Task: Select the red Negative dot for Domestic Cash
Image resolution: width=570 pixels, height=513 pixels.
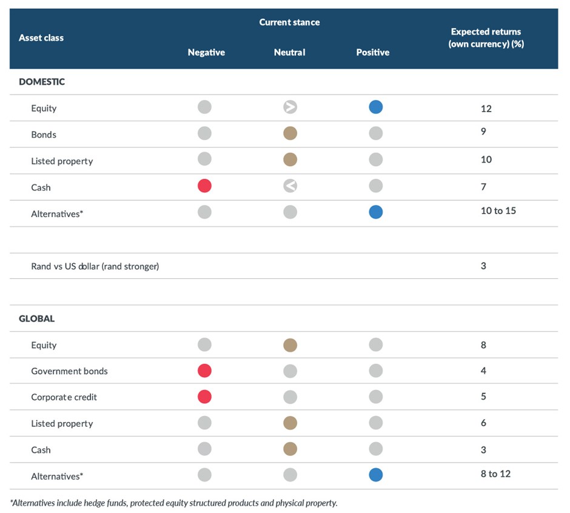Action: click(205, 186)
